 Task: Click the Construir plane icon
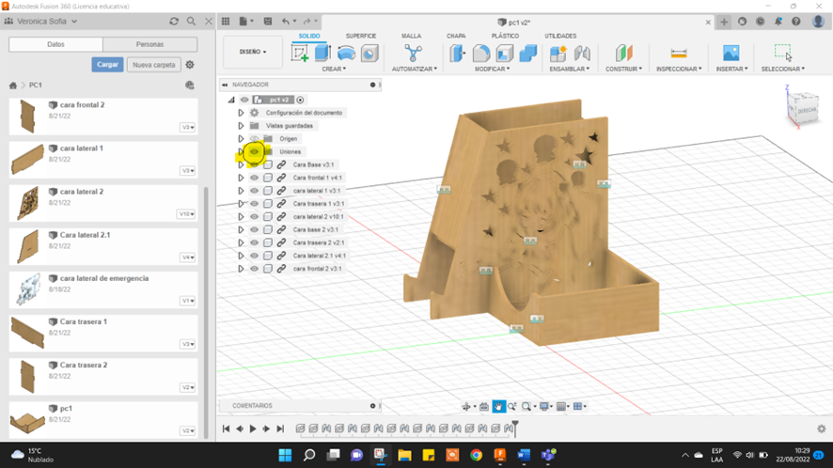(623, 54)
